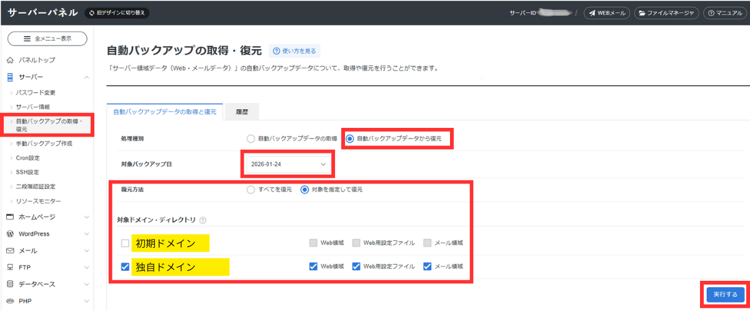Open the 対象バックアップ日 date dropdown

coord(287,164)
